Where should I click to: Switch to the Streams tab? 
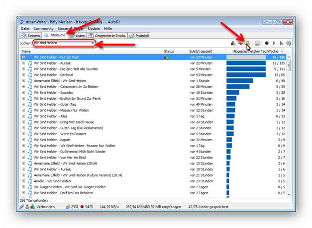point(31,36)
